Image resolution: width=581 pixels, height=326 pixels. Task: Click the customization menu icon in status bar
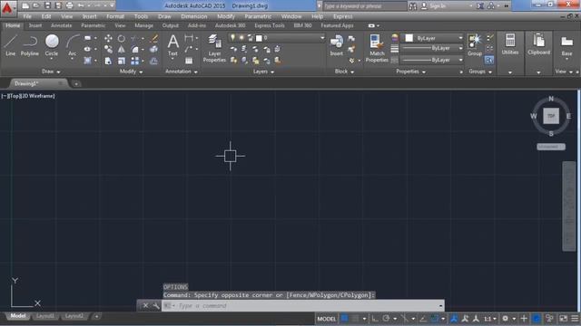click(x=575, y=318)
